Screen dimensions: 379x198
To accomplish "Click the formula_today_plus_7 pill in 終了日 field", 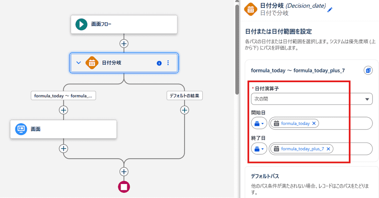I will pyautogui.click(x=302, y=149).
